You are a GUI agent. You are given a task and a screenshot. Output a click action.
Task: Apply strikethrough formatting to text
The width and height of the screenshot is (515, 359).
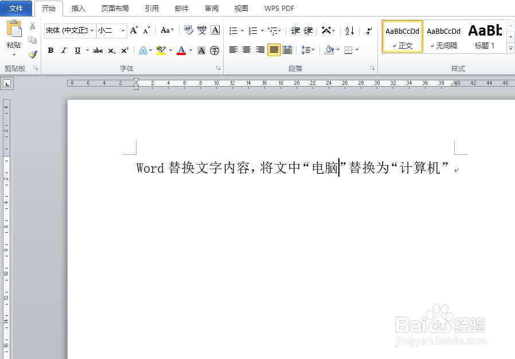point(99,50)
